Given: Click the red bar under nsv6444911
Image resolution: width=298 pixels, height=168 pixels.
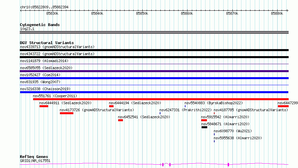Looking at the screenshot, I should click(x=44, y=106).
